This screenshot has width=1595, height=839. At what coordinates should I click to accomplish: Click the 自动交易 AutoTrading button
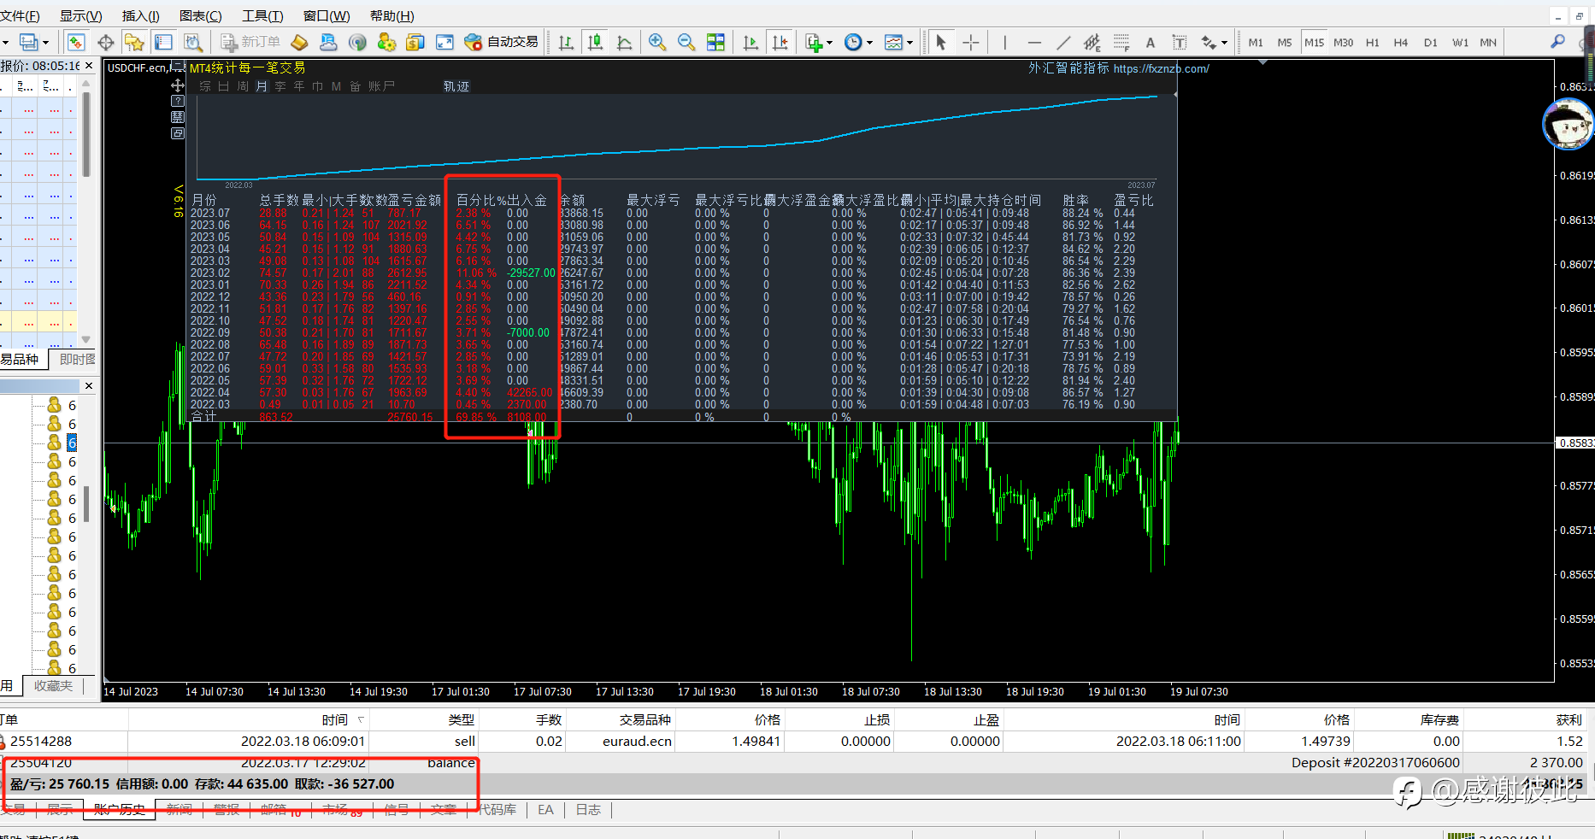pos(502,42)
